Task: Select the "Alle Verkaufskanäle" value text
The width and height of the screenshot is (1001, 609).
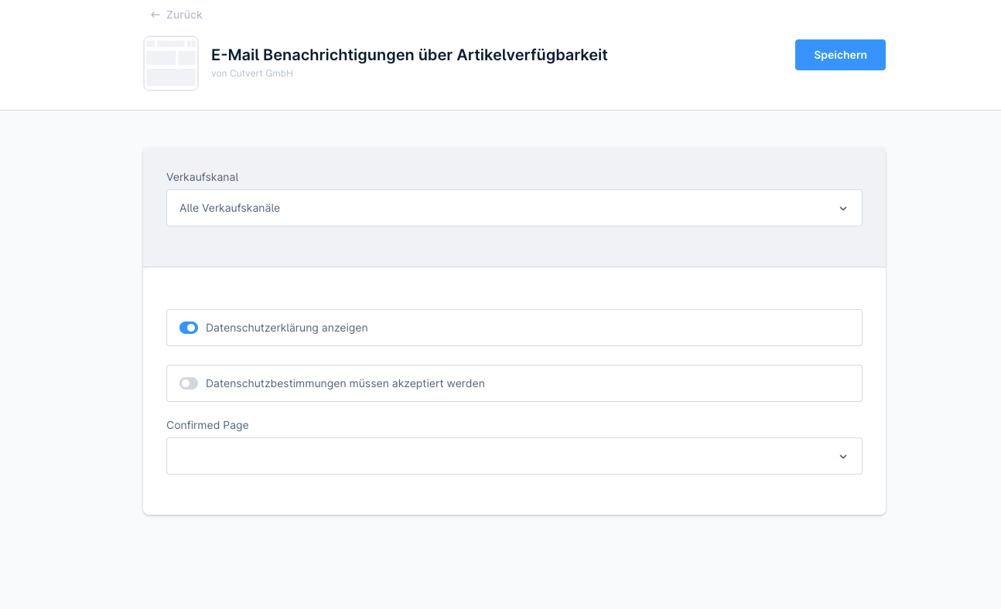Action: [x=230, y=208]
